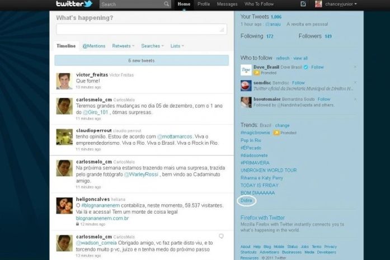Open victor_freitas profile picture
The height and width of the screenshot is (260, 390).
click(64, 81)
